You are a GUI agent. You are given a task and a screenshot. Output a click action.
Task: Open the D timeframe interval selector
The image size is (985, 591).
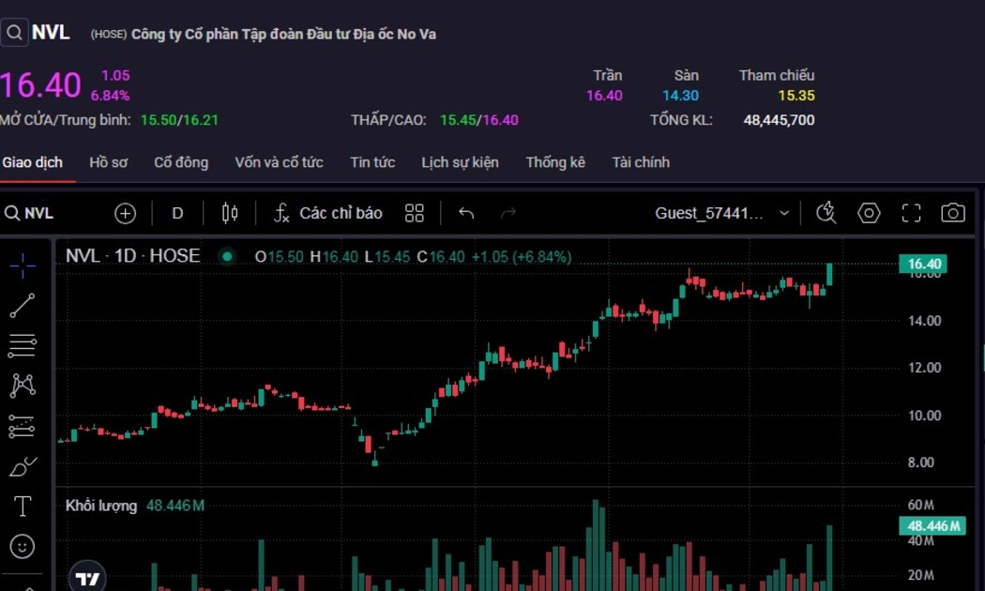click(177, 213)
